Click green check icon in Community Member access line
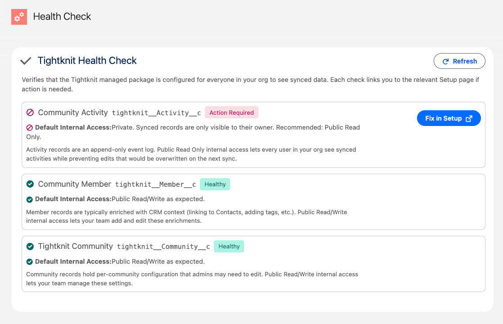The image size is (503, 324). pos(30,199)
